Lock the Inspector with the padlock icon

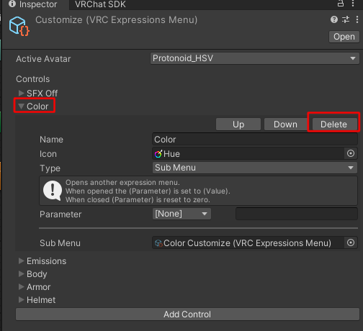click(x=341, y=4)
